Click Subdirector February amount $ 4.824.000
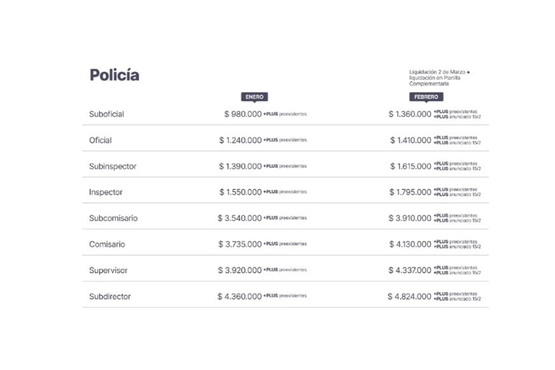Viewport: 555px width, 370px height. click(x=409, y=297)
